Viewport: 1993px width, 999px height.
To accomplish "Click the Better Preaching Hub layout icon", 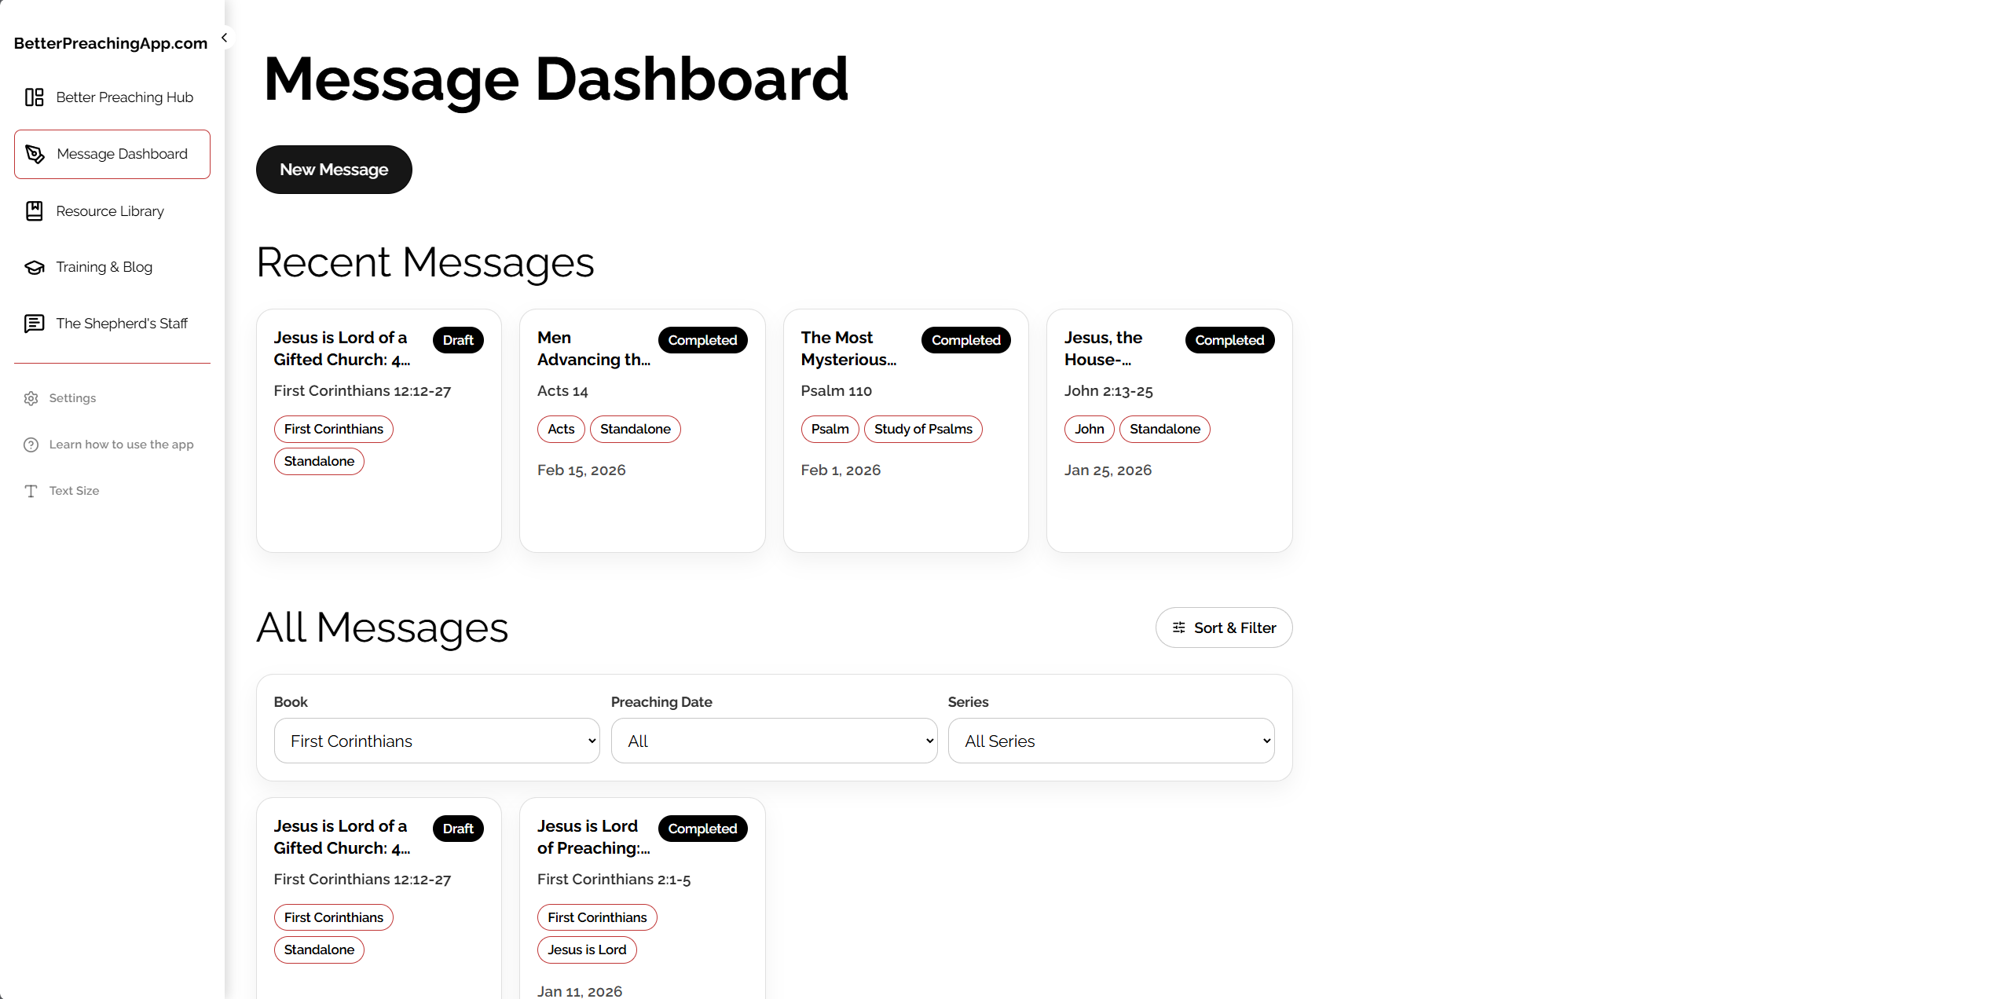I will coord(34,97).
